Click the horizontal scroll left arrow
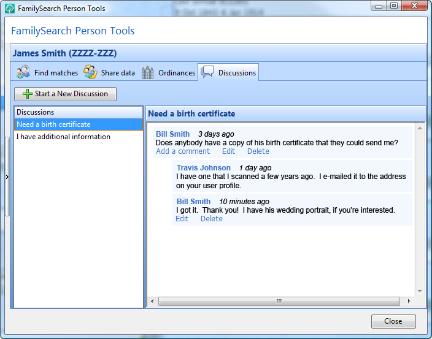 152,302
